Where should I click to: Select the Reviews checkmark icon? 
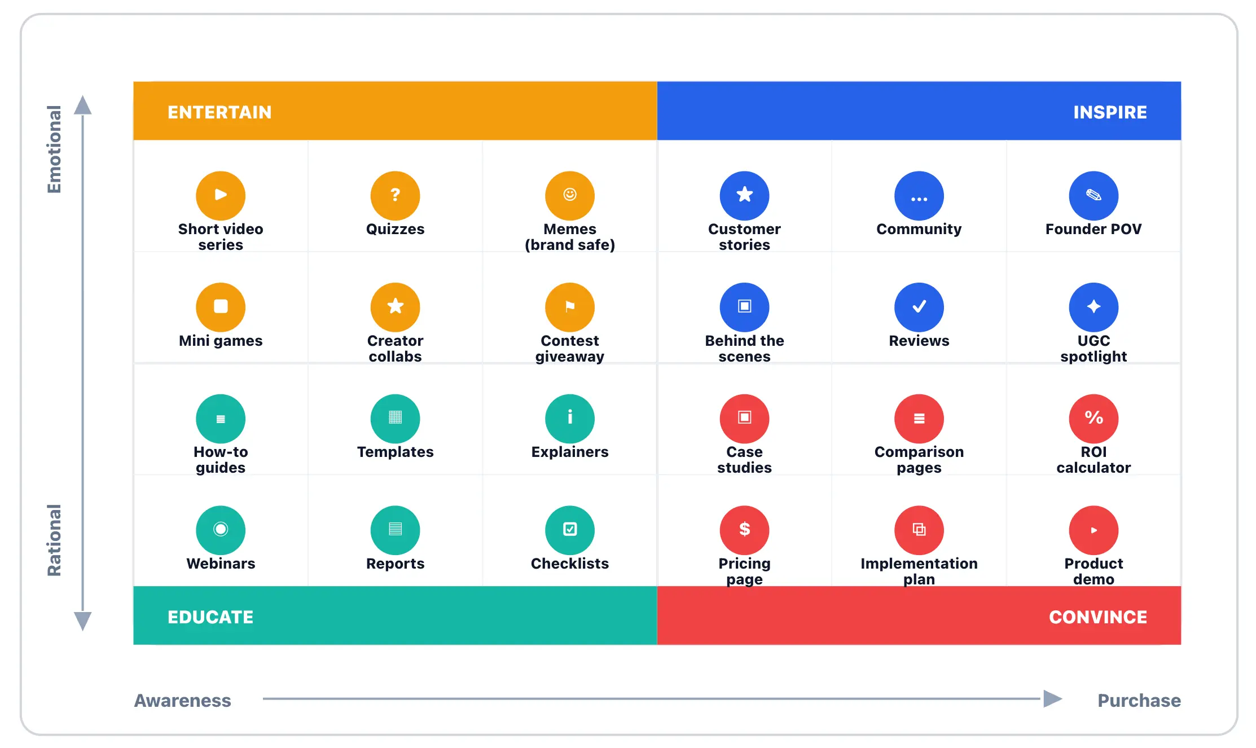919,307
